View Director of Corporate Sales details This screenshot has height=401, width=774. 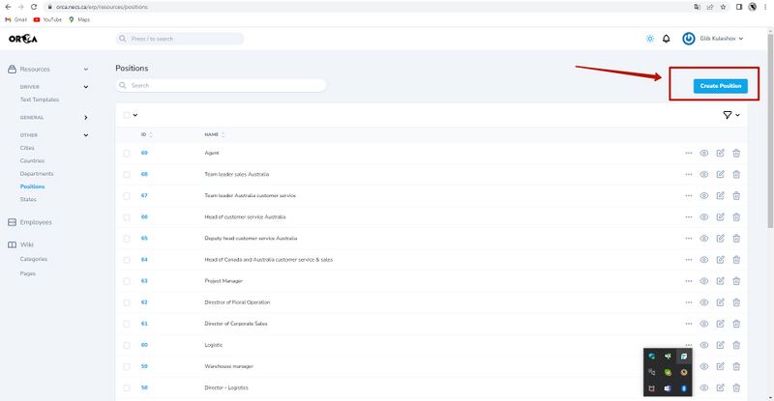tap(704, 324)
